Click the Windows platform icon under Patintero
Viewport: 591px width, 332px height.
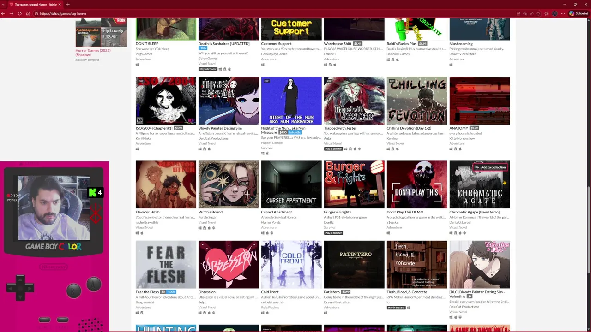pyautogui.click(x=326, y=313)
